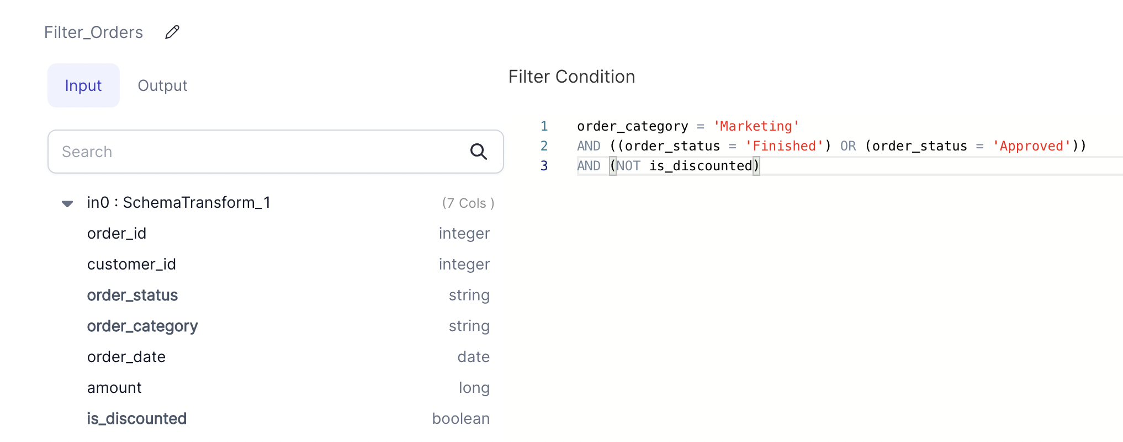This screenshot has height=442, width=1123.
Task: Click line number 1 in the editor gutter
Action: click(544, 126)
